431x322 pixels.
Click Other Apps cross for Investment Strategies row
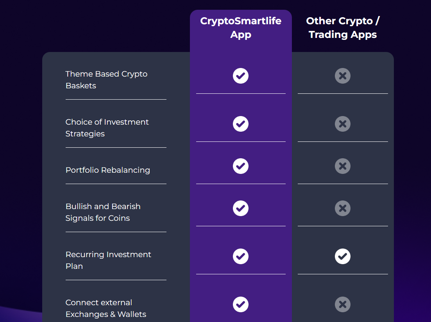click(343, 124)
